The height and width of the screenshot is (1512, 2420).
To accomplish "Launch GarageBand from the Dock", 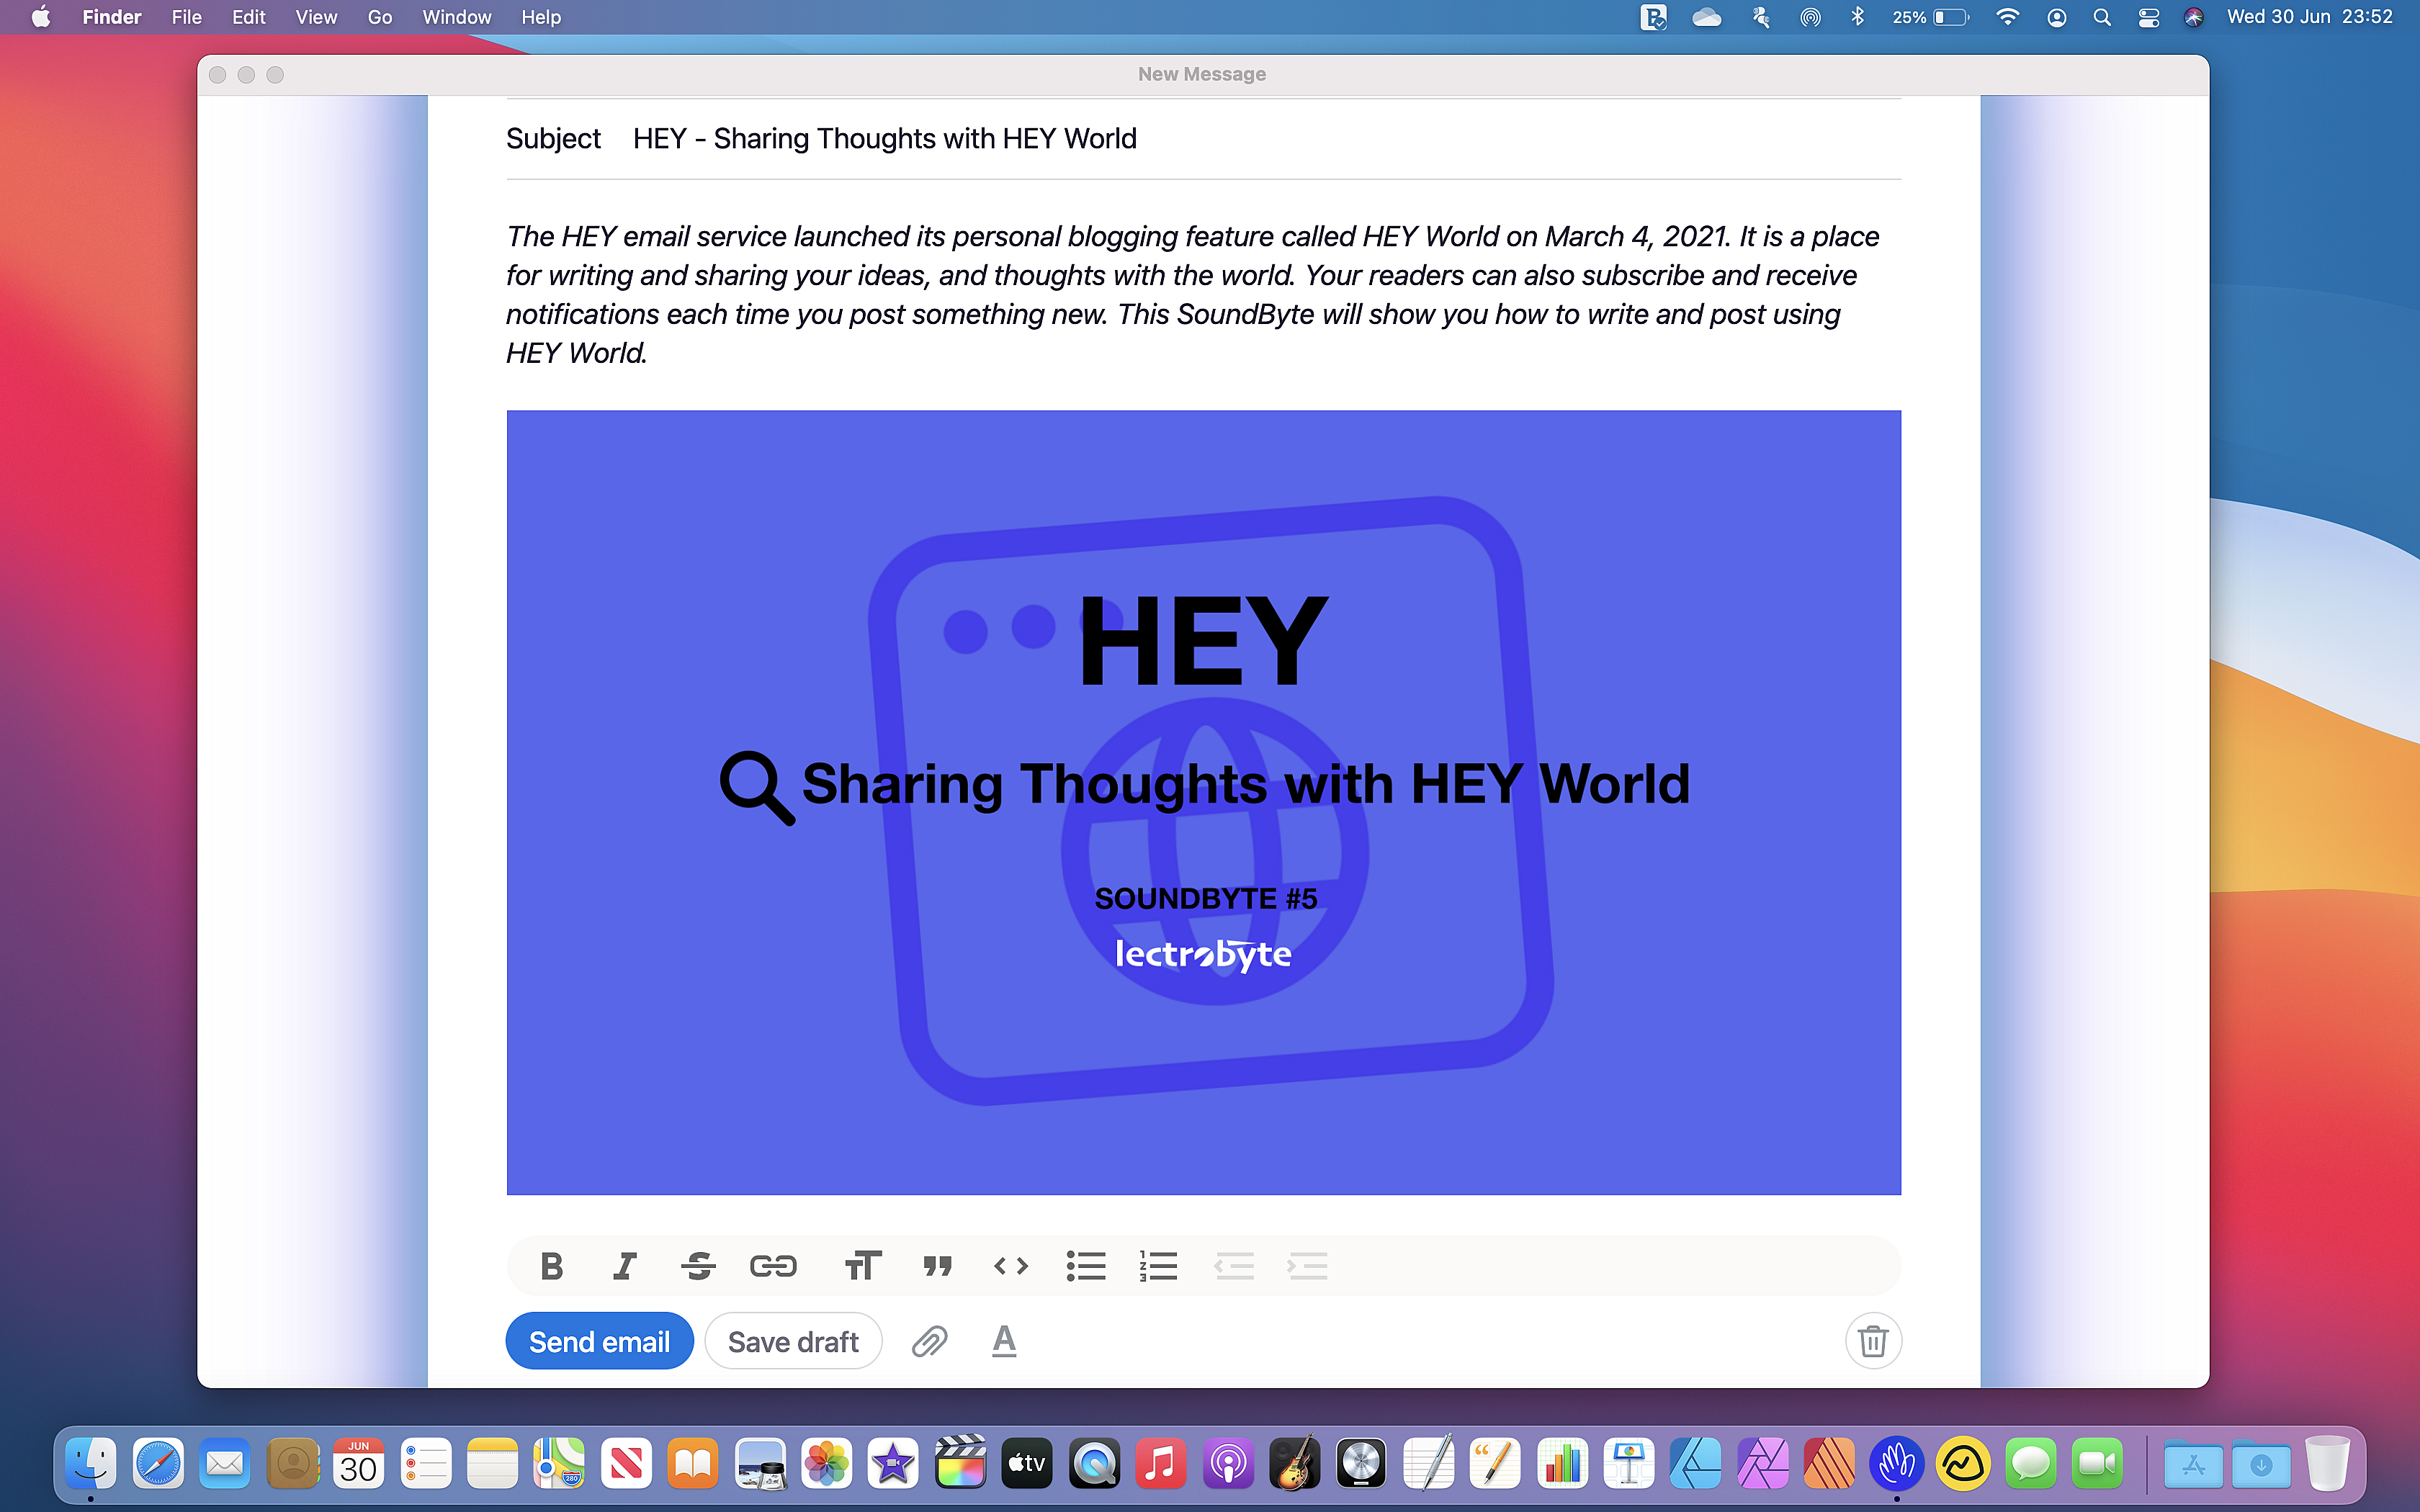I will pos(1294,1464).
